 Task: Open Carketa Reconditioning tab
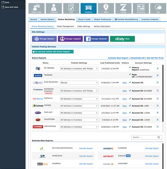pos(126,19)
